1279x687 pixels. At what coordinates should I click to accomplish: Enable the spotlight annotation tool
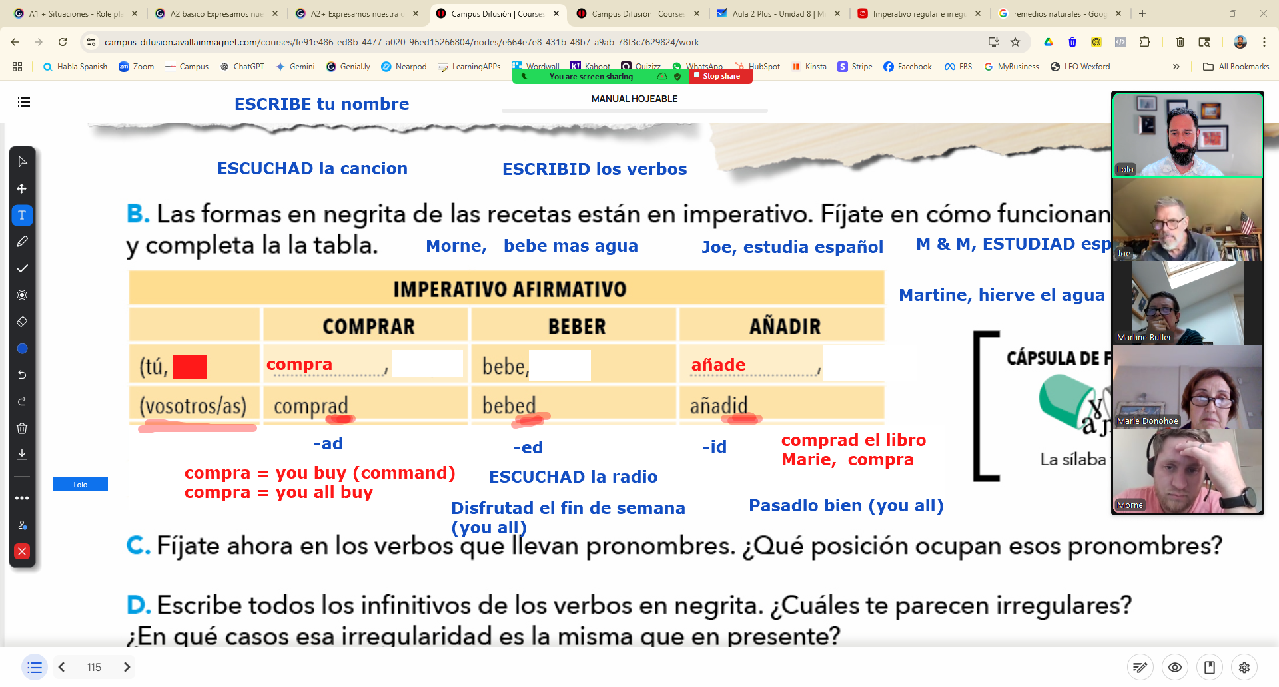point(22,295)
